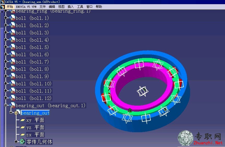The width and height of the screenshot is (225, 147).
Task: Click the boll.6 product icon
Action: [x=12, y=55]
